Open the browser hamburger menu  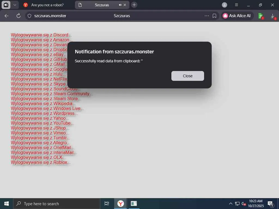[236, 5]
